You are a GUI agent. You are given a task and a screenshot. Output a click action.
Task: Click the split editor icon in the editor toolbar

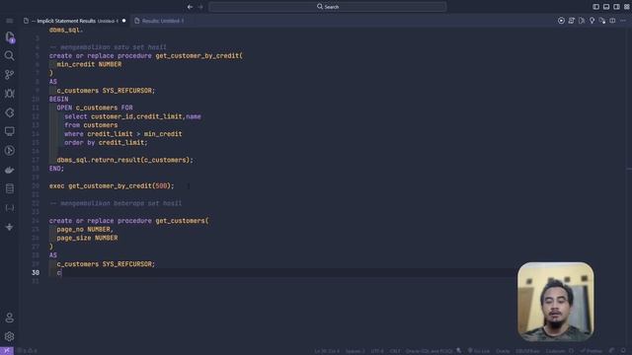(x=612, y=21)
